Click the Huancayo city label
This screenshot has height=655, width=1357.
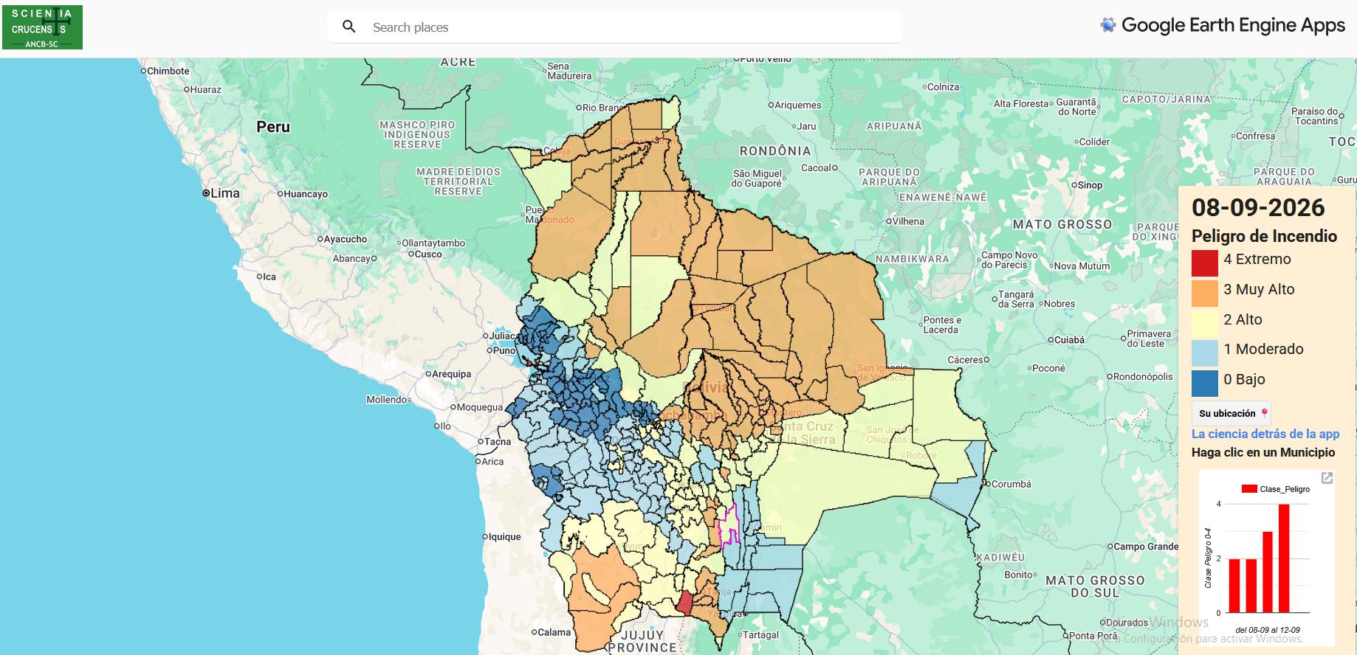pyautogui.click(x=306, y=194)
